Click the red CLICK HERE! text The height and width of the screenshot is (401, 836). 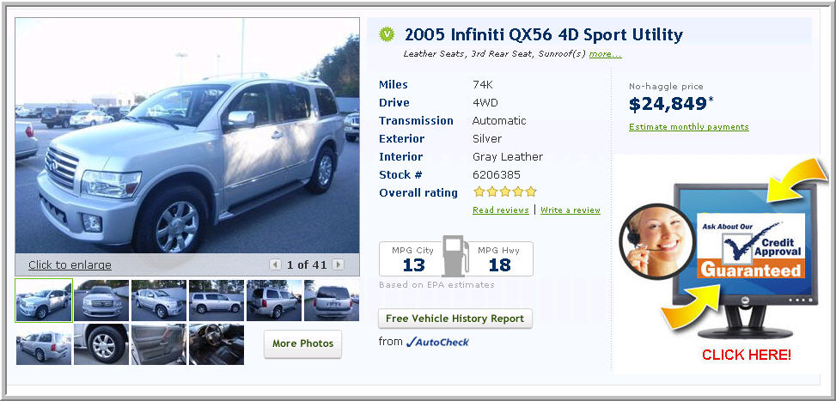pos(747,355)
